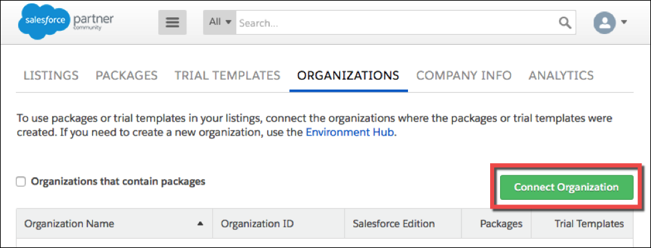Click the Packages column header in table
Screen dimensions: 651x248
(497, 223)
